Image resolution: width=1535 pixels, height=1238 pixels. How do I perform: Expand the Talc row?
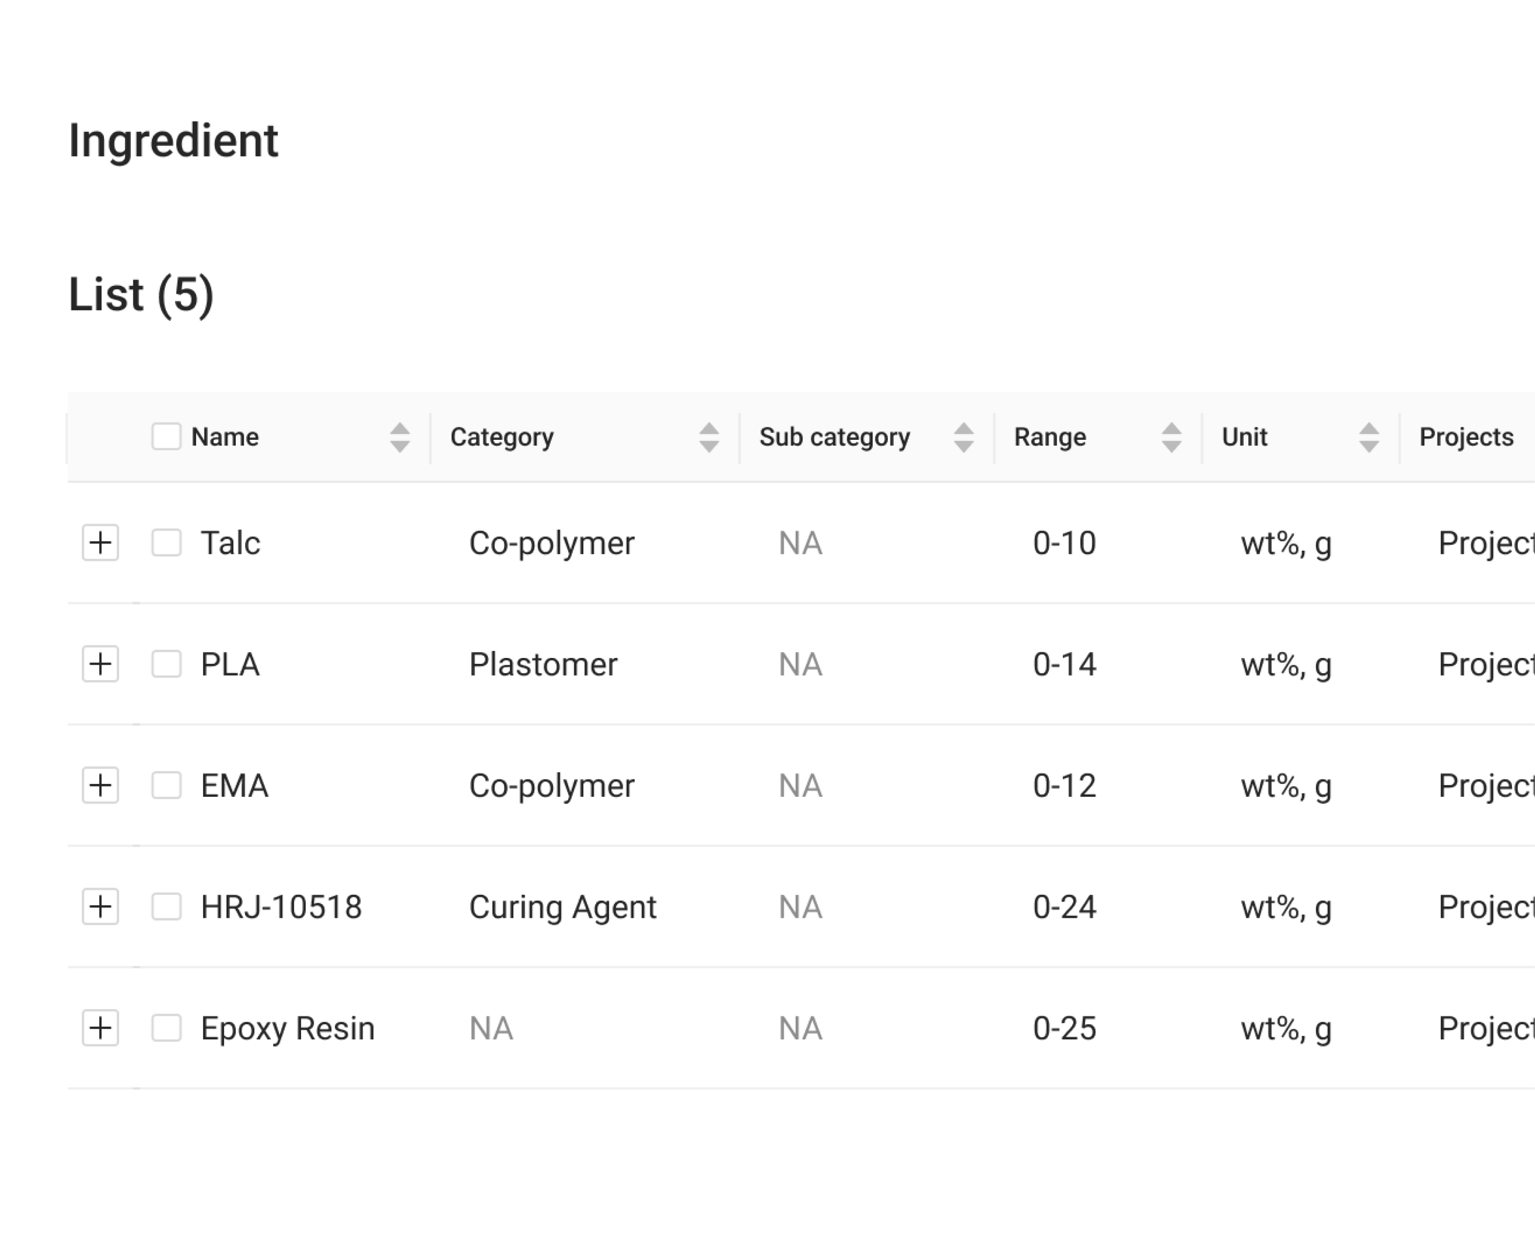click(x=101, y=543)
